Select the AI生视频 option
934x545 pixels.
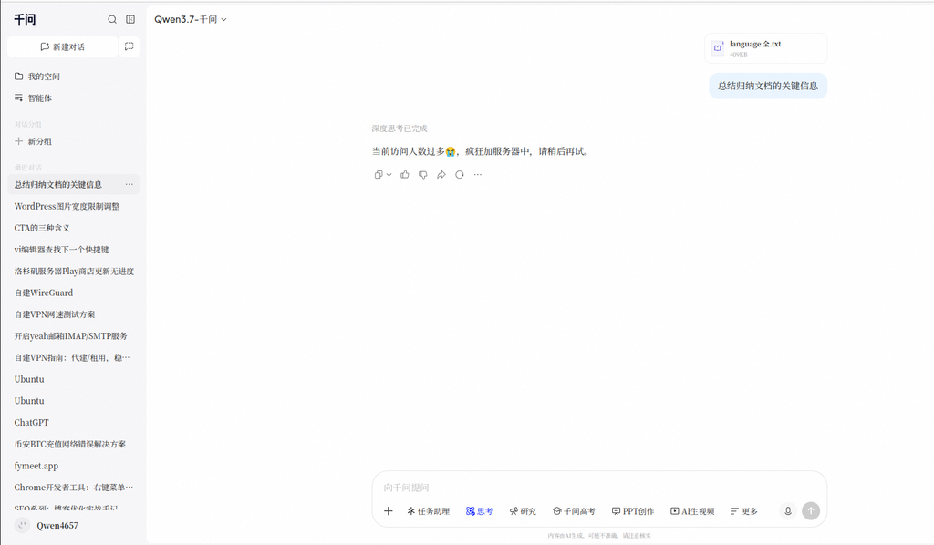pos(692,511)
